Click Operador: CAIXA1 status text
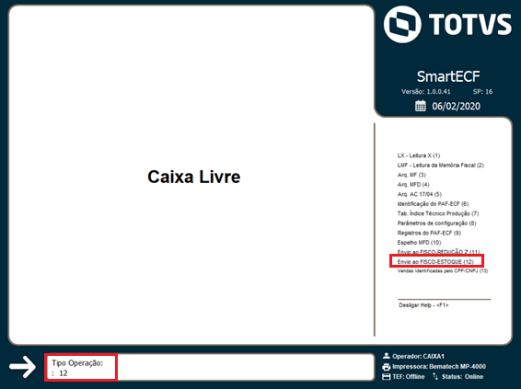521x389 pixels. tap(418, 356)
